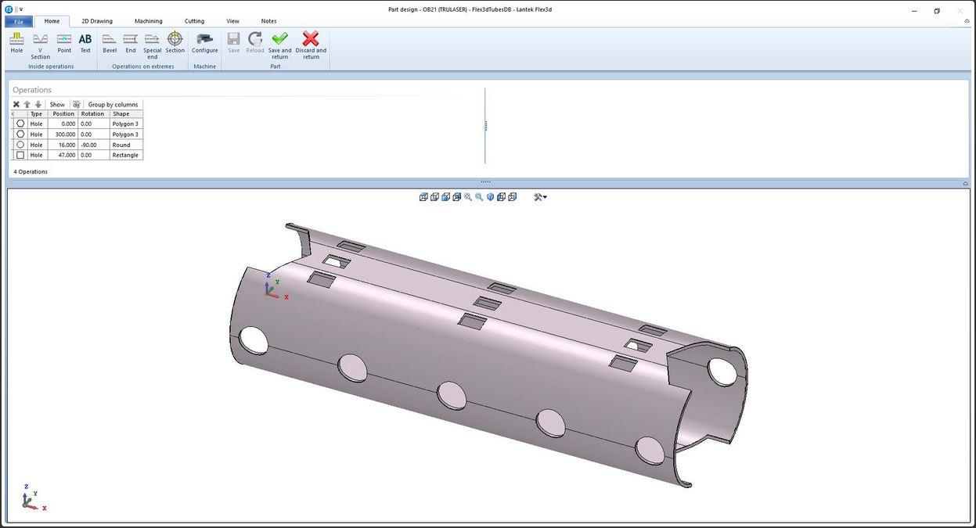Click the green Save and return checkmark
The image size is (976, 528).
[279, 44]
